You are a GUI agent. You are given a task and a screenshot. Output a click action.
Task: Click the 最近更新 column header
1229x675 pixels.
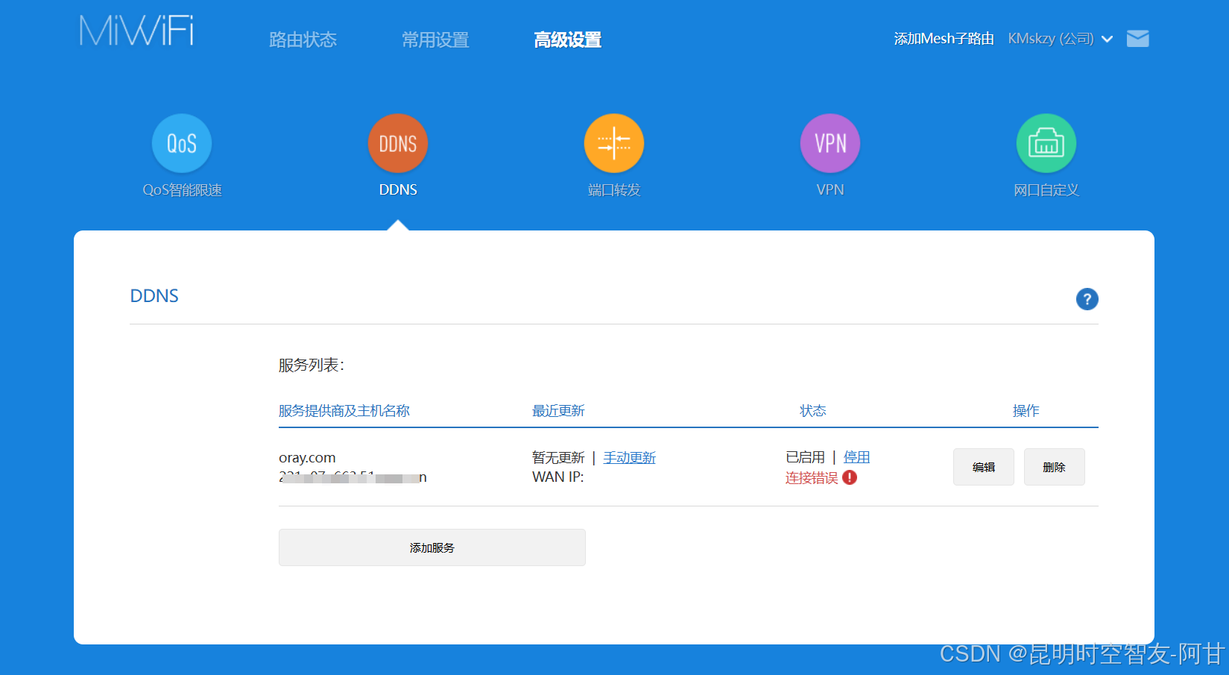pyautogui.click(x=558, y=411)
